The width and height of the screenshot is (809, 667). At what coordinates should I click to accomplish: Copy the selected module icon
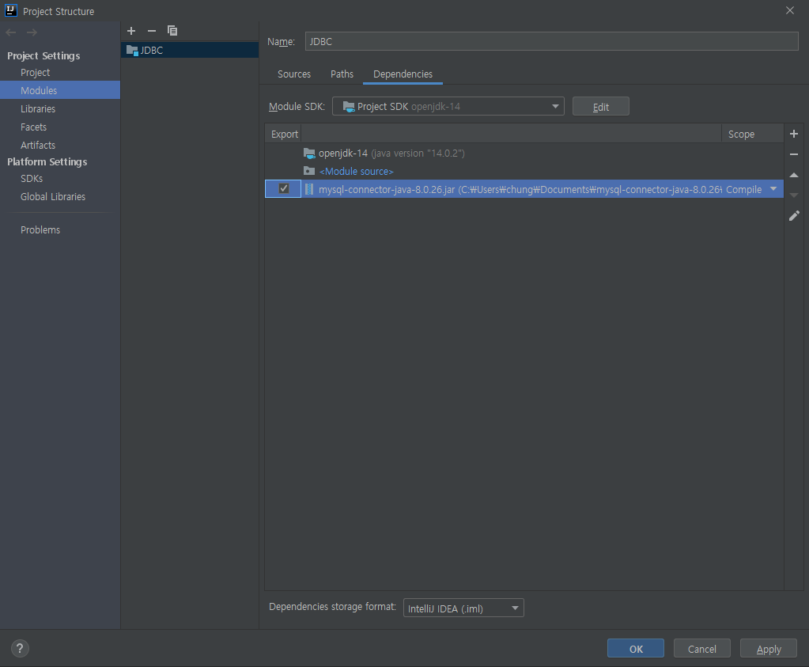pos(172,31)
